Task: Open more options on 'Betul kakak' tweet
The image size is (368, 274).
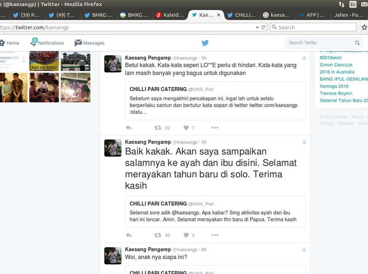Action: (214, 128)
